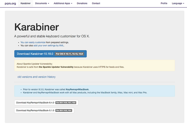The width and height of the screenshot is (187, 125).
Task: Follow 'add your own settings by XML' link
Action: (x=49, y=46)
